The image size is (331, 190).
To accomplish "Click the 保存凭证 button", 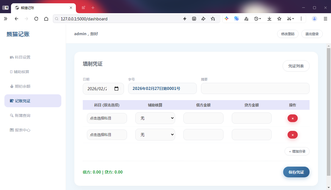I will coord(296,172).
